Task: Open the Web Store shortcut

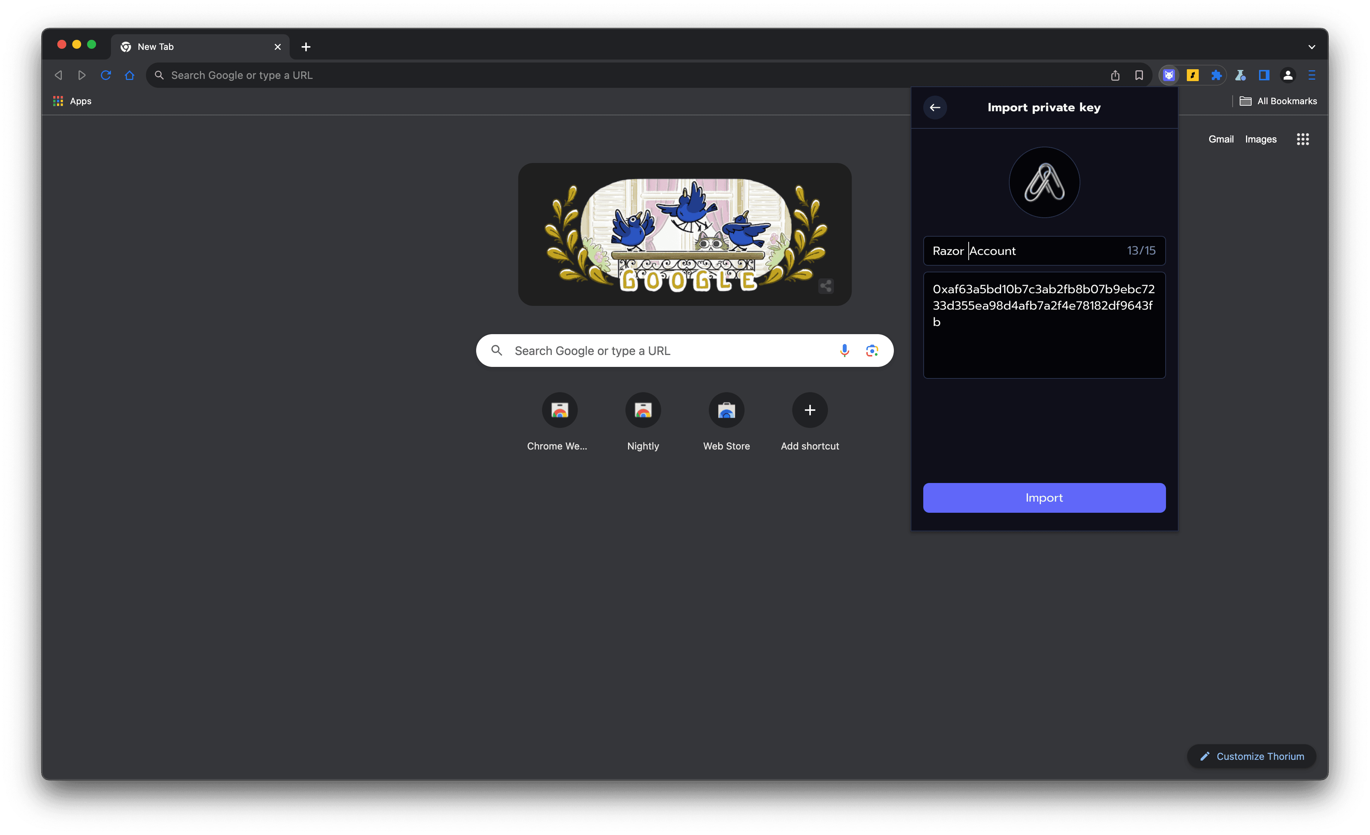Action: 726,422
